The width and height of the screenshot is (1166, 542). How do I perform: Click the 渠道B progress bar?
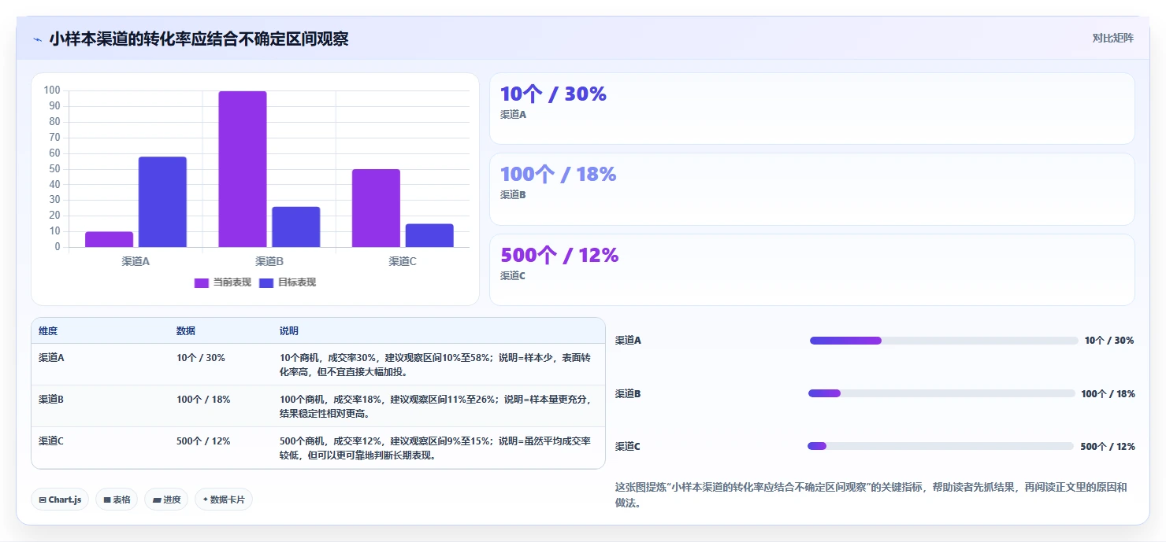941,393
